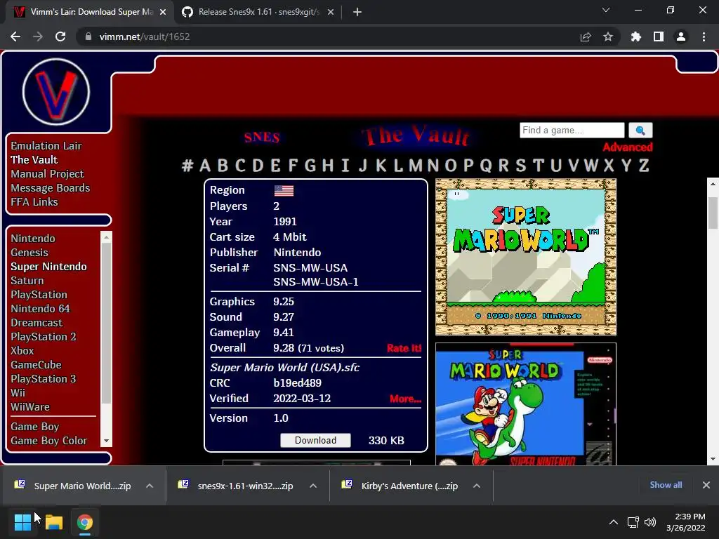Open the Super Mario World title screenshot
719x539 pixels.
pos(525,257)
